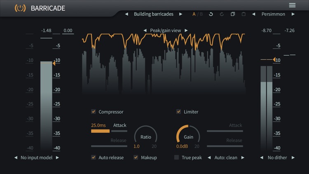Open the hamburger menu
Screen dimensions: 309x174
(x=292, y=5)
